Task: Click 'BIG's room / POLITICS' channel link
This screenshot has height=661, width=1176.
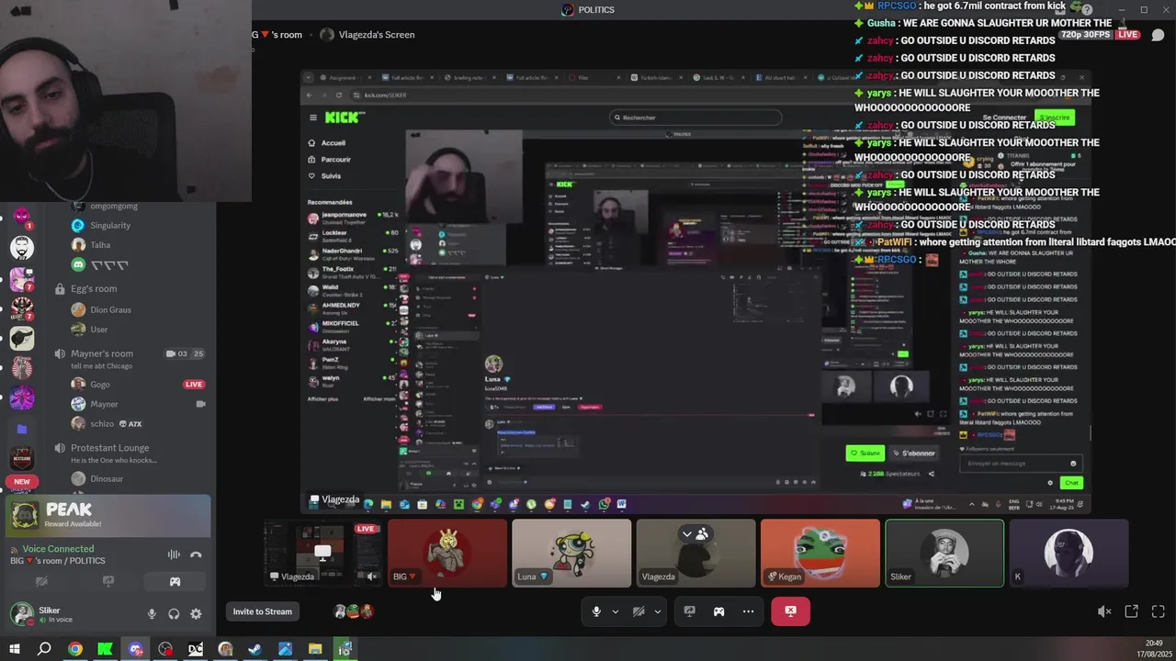Action: (58, 561)
